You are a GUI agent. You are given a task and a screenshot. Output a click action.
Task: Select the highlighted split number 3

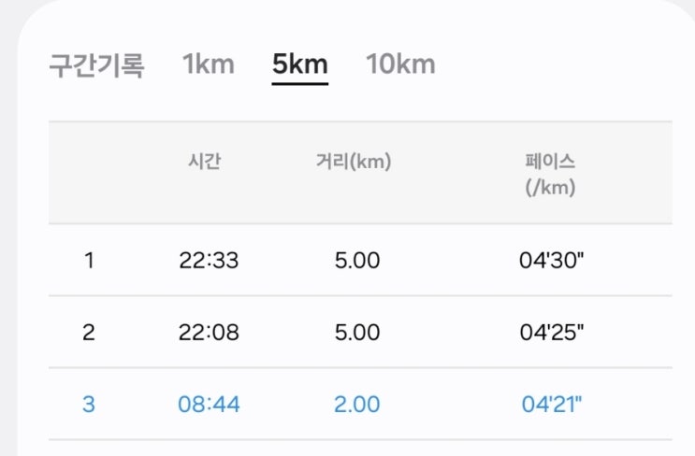89,405
